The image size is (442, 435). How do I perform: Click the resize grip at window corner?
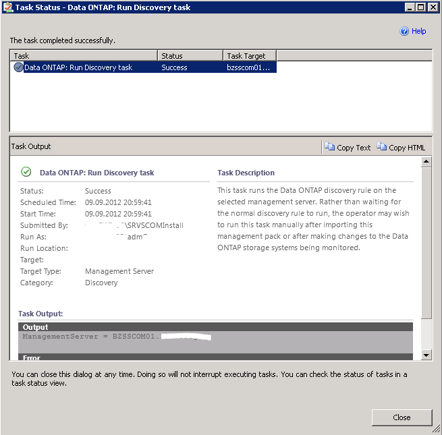pyautogui.click(x=436, y=429)
